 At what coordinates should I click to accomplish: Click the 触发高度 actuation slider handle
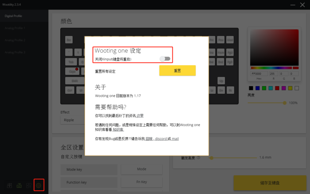click(x=212, y=158)
